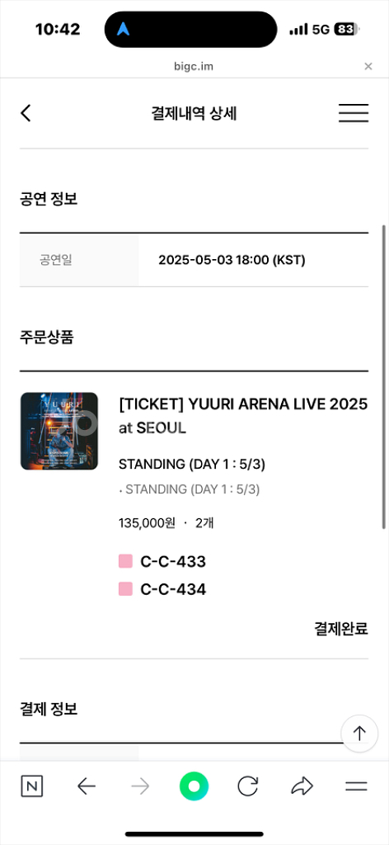389x845 pixels.
Task: Tap the green circle Naver search button
Action: pyautogui.click(x=194, y=786)
